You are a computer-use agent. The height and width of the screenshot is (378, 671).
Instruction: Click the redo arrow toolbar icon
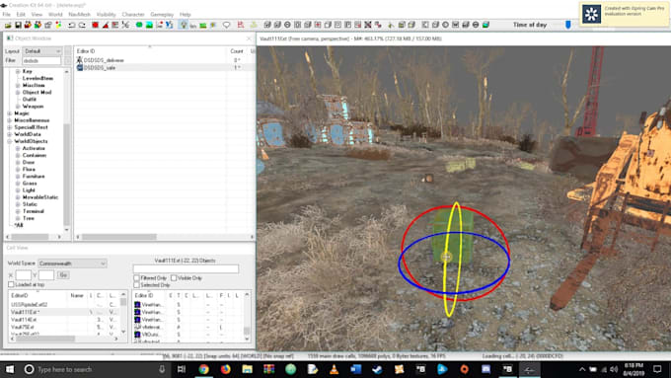pyautogui.click(x=82, y=25)
